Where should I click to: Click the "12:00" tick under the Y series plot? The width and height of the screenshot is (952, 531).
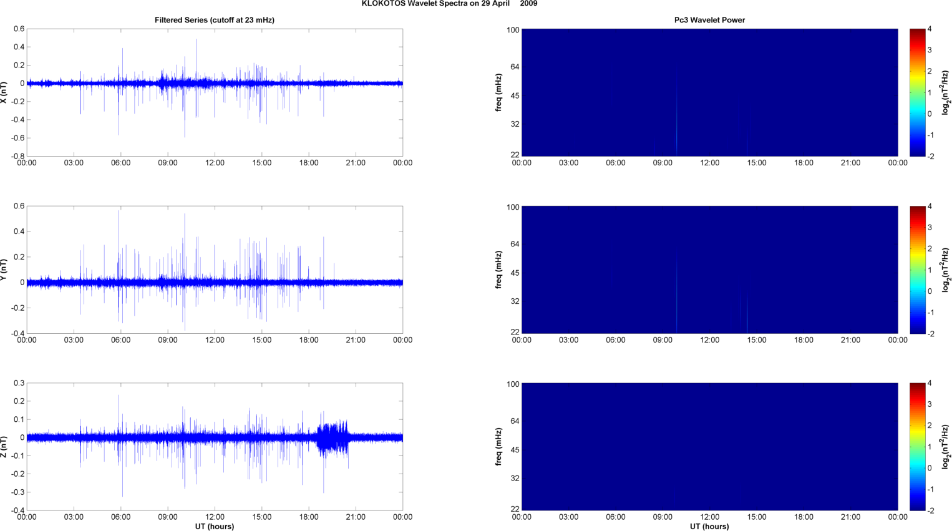pos(215,340)
